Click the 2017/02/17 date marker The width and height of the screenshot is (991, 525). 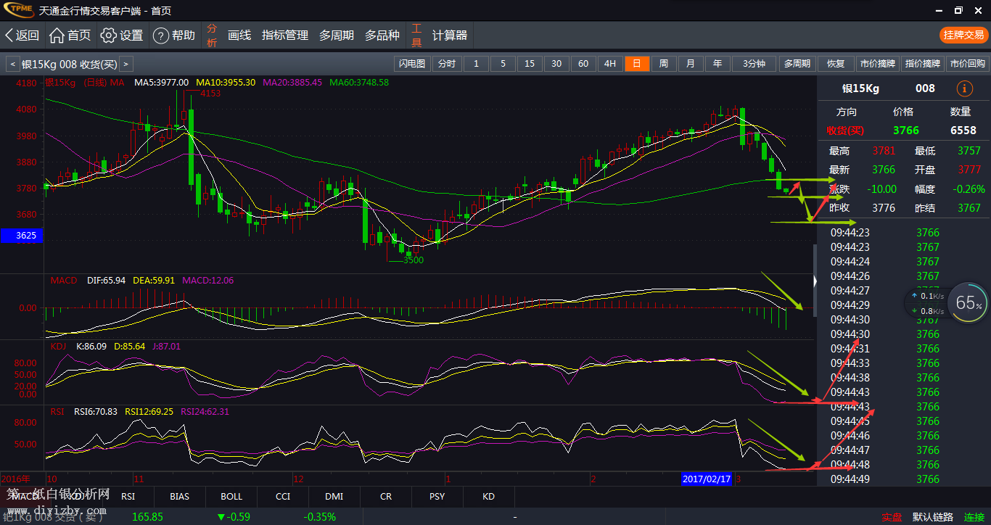click(x=707, y=479)
